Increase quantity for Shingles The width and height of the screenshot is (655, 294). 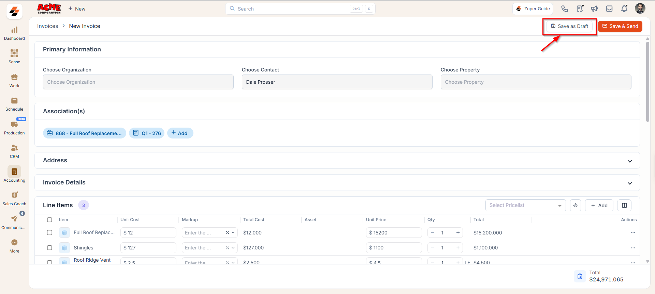point(458,248)
